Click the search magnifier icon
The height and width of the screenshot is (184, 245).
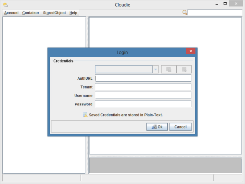[x=185, y=12]
